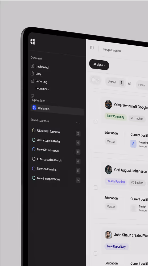Open New .ai domains saved search
The height and width of the screenshot is (266, 148).
[x=47, y=169]
